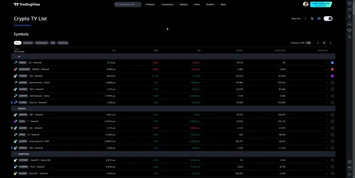Click the TAO coin logo icon
The image size is (355, 178).
tap(15, 76)
